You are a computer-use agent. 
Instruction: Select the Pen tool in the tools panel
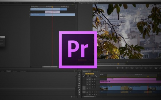pos(79,90)
